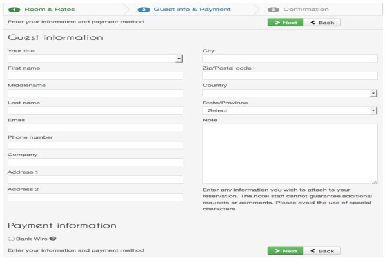Open the Confirmation step tab

click(306, 10)
